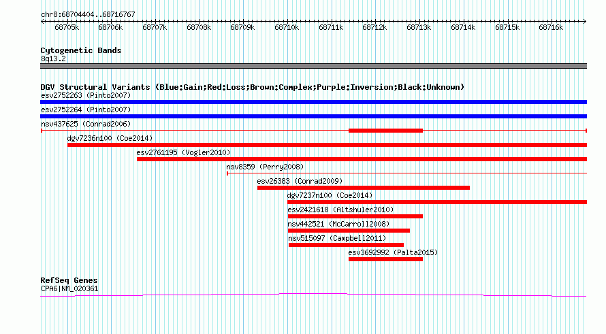
Task: Click the 68713k ruler tick label
Action: [x=419, y=27]
